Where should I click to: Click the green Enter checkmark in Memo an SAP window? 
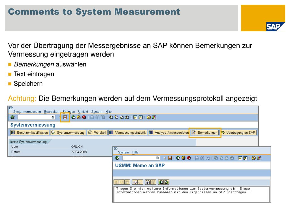[117, 158]
